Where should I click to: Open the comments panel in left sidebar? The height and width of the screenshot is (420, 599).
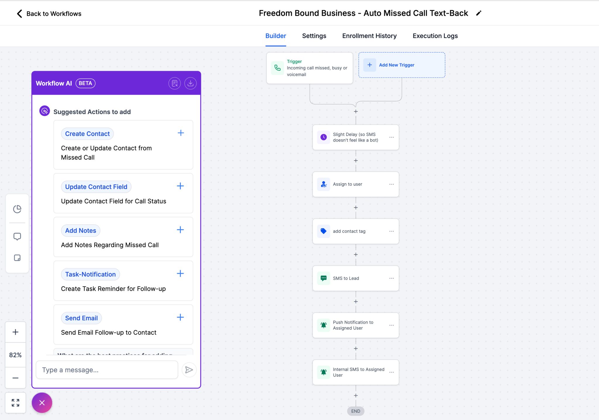coord(17,236)
